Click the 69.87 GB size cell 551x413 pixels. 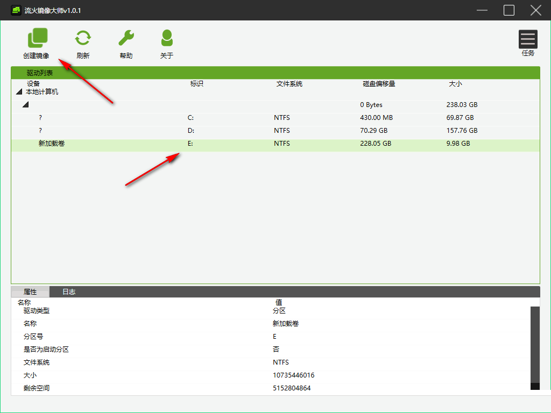pyautogui.click(x=460, y=118)
